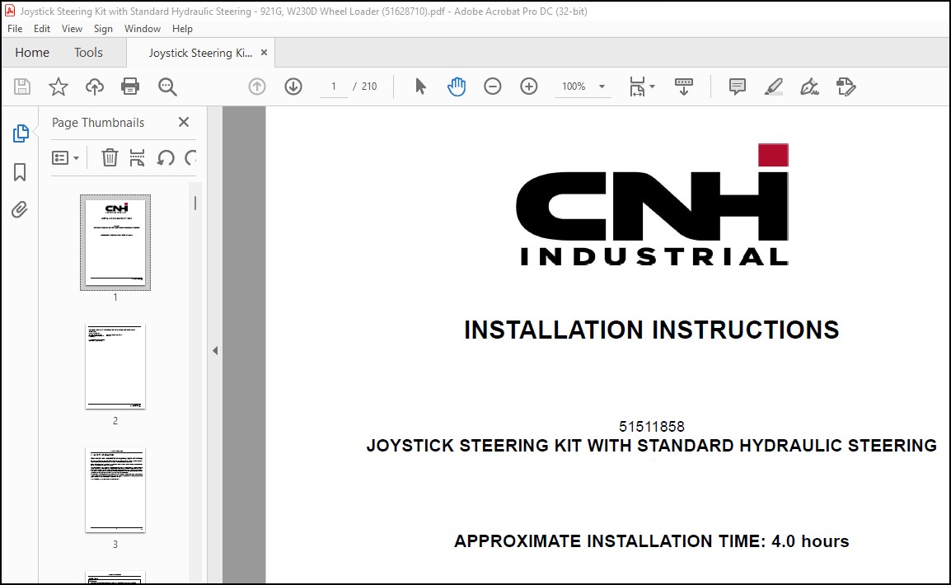The height and width of the screenshot is (585, 951).
Task: Open the Bookmarks panel
Action: click(20, 172)
